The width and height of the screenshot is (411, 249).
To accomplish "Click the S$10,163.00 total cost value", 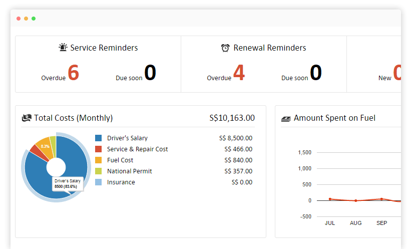I will click(232, 118).
